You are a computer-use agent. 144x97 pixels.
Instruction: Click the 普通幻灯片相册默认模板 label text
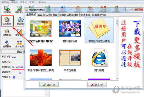point(41,70)
